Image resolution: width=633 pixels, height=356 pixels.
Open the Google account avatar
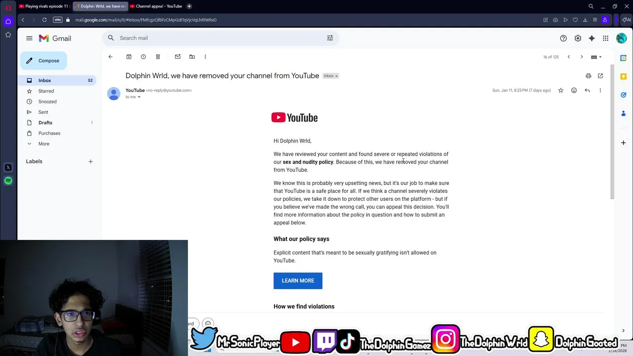[622, 38]
